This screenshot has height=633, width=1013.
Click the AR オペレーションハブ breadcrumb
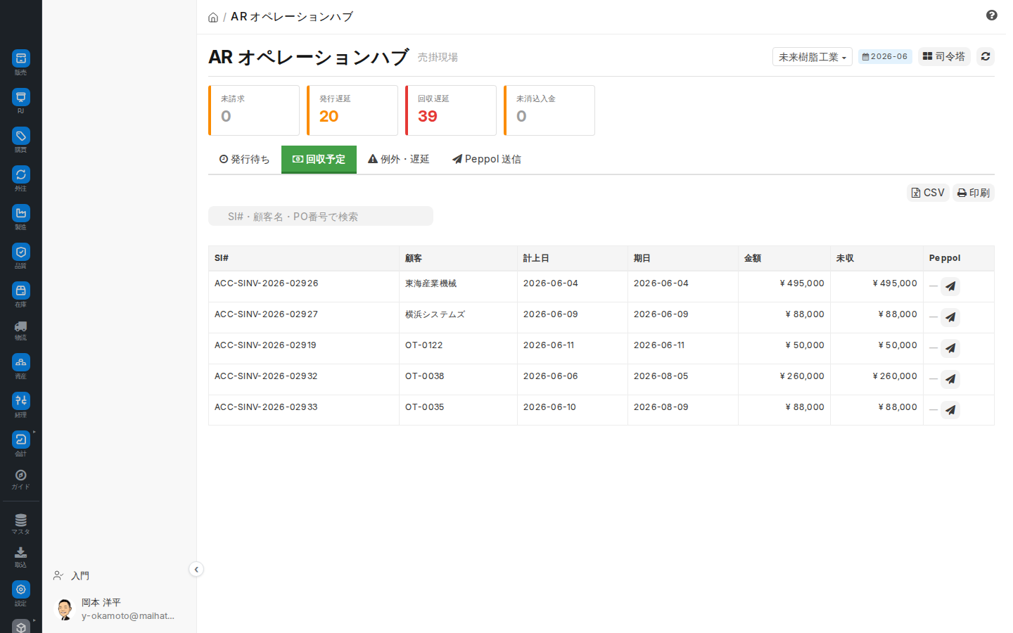click(x=292, y=17)
